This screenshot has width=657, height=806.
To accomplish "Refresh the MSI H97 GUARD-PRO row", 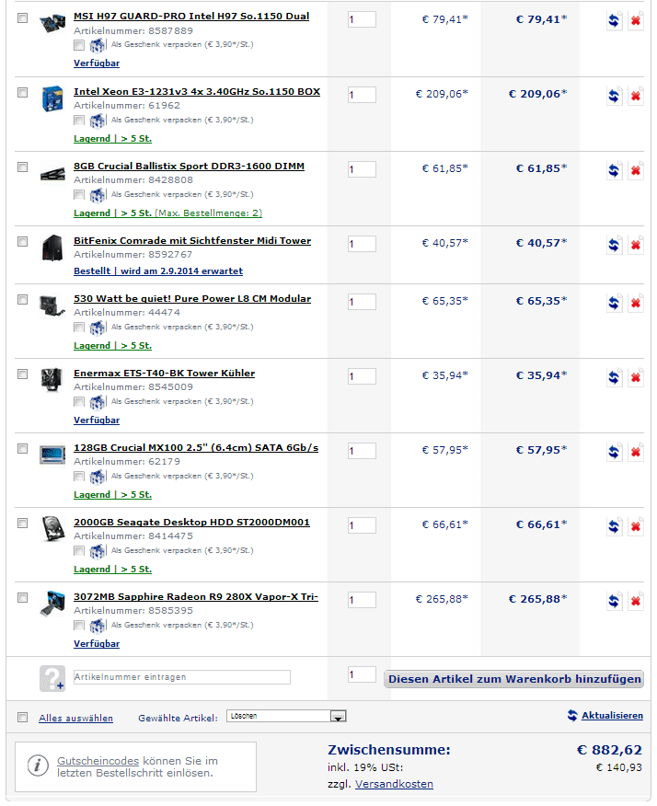I will (x=614, y=21).
